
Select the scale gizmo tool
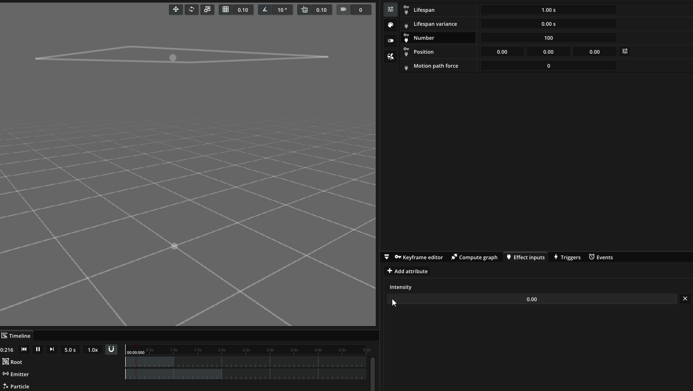[x=207, y=10]
